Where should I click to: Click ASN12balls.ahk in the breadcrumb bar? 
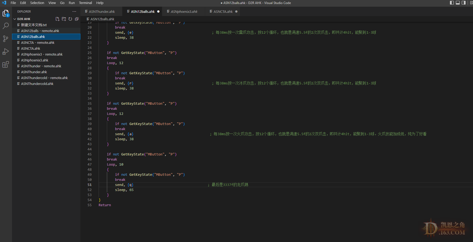click(102, 19)
